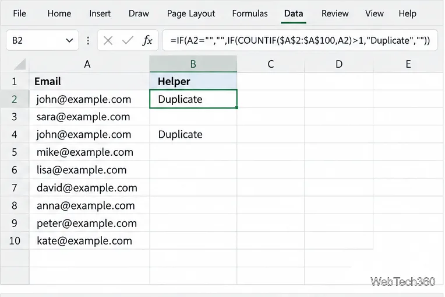Select row 7 header

15,187
